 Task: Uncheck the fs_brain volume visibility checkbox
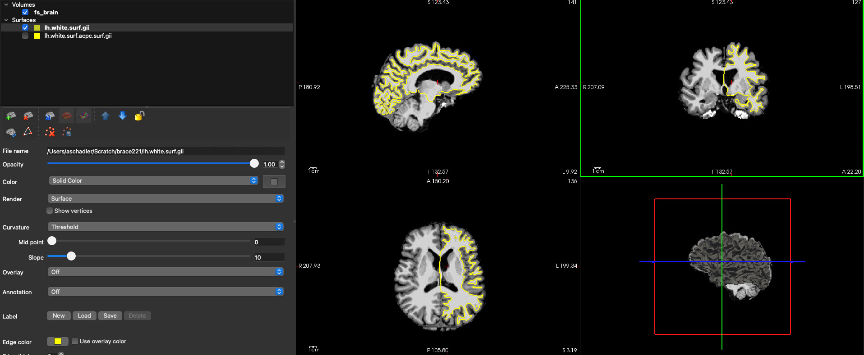[25, 12]
